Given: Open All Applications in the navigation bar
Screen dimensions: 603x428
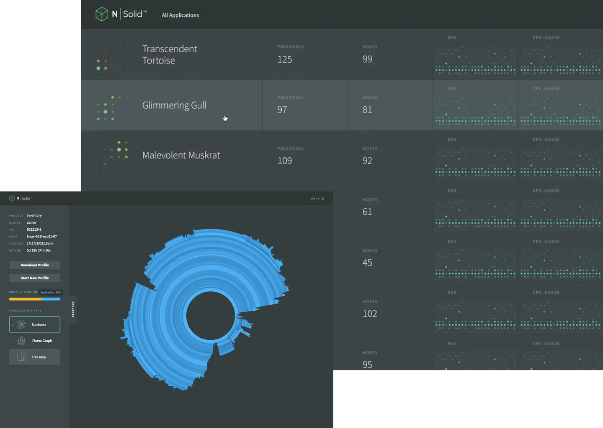Looking at the screenshot, I should pos(180,15).
